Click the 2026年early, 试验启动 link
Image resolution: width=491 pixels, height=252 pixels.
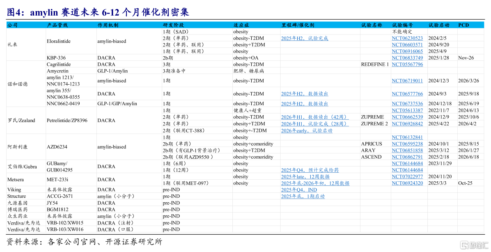pos(307,131)
